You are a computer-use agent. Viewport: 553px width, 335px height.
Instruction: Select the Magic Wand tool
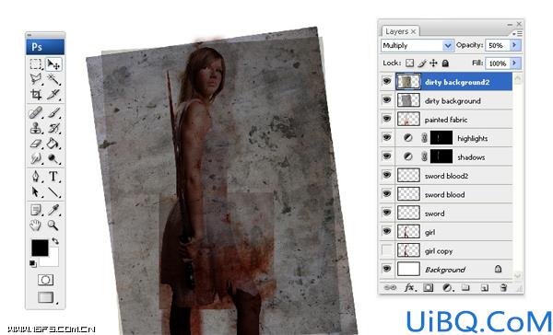pos(53,78)
